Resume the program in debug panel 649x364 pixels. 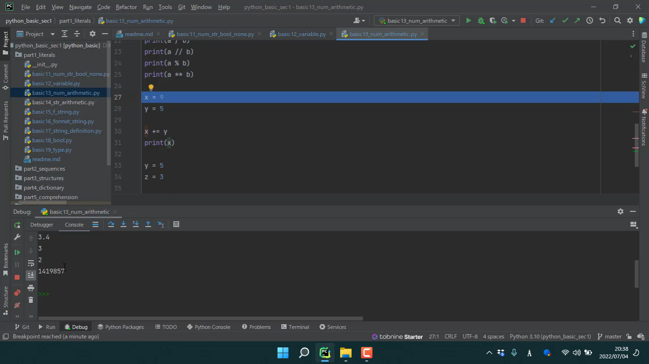click(x=17, y=252)
